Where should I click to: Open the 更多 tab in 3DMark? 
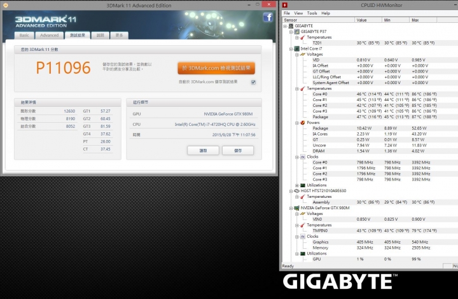119,36
